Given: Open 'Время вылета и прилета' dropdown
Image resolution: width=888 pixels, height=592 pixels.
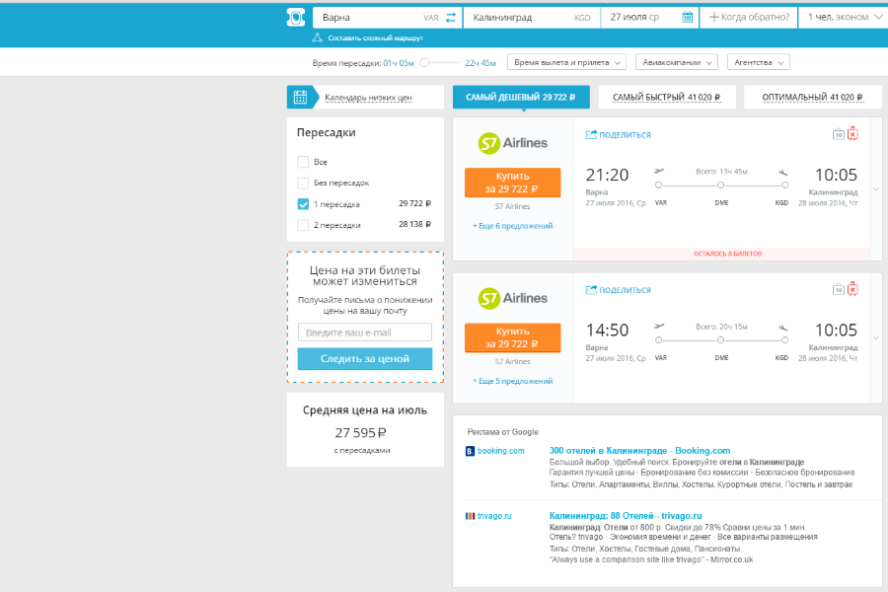Looking at the screenshot, I should click(x=566, y=62).
